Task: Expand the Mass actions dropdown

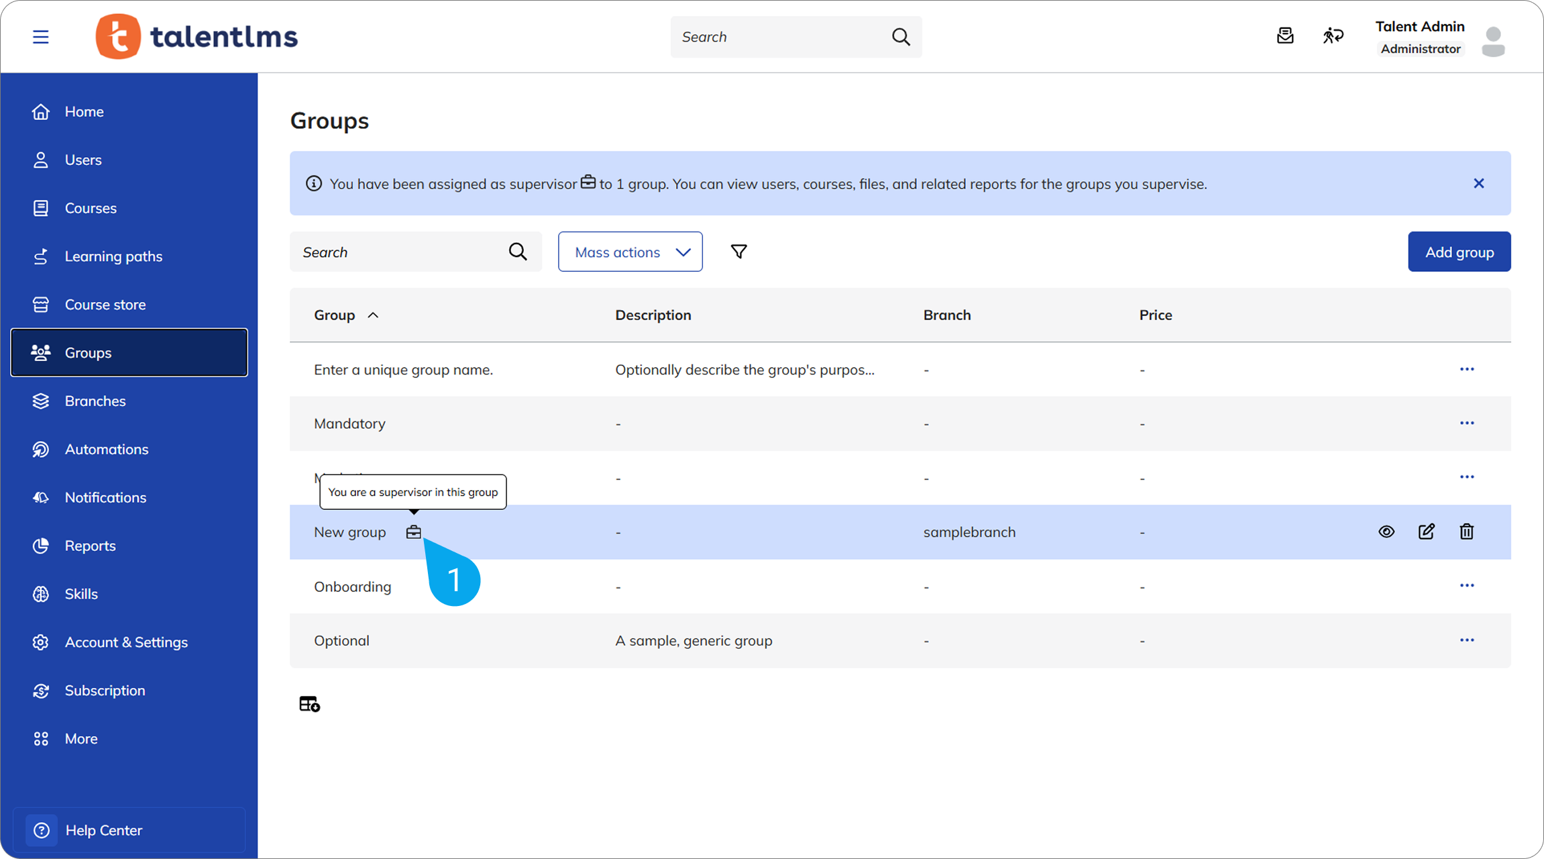Action: [x=630, y=252]
